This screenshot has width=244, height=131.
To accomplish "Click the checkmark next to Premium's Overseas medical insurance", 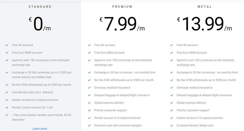I will click(x=89, y=88).
